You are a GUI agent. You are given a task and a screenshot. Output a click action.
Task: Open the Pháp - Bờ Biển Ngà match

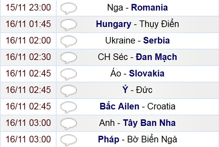click(x=137, y=139)
